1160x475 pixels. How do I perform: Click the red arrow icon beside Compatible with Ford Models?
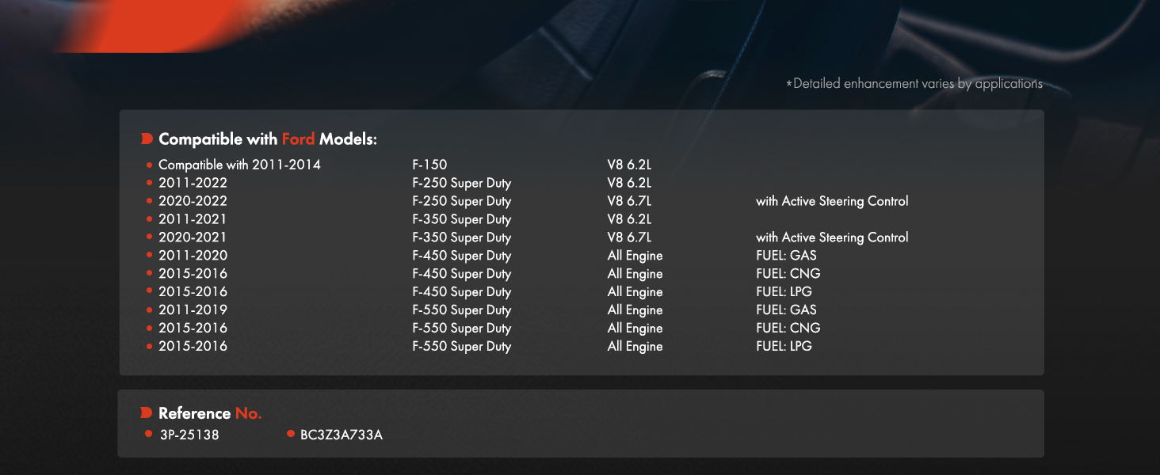coord(147,139)
